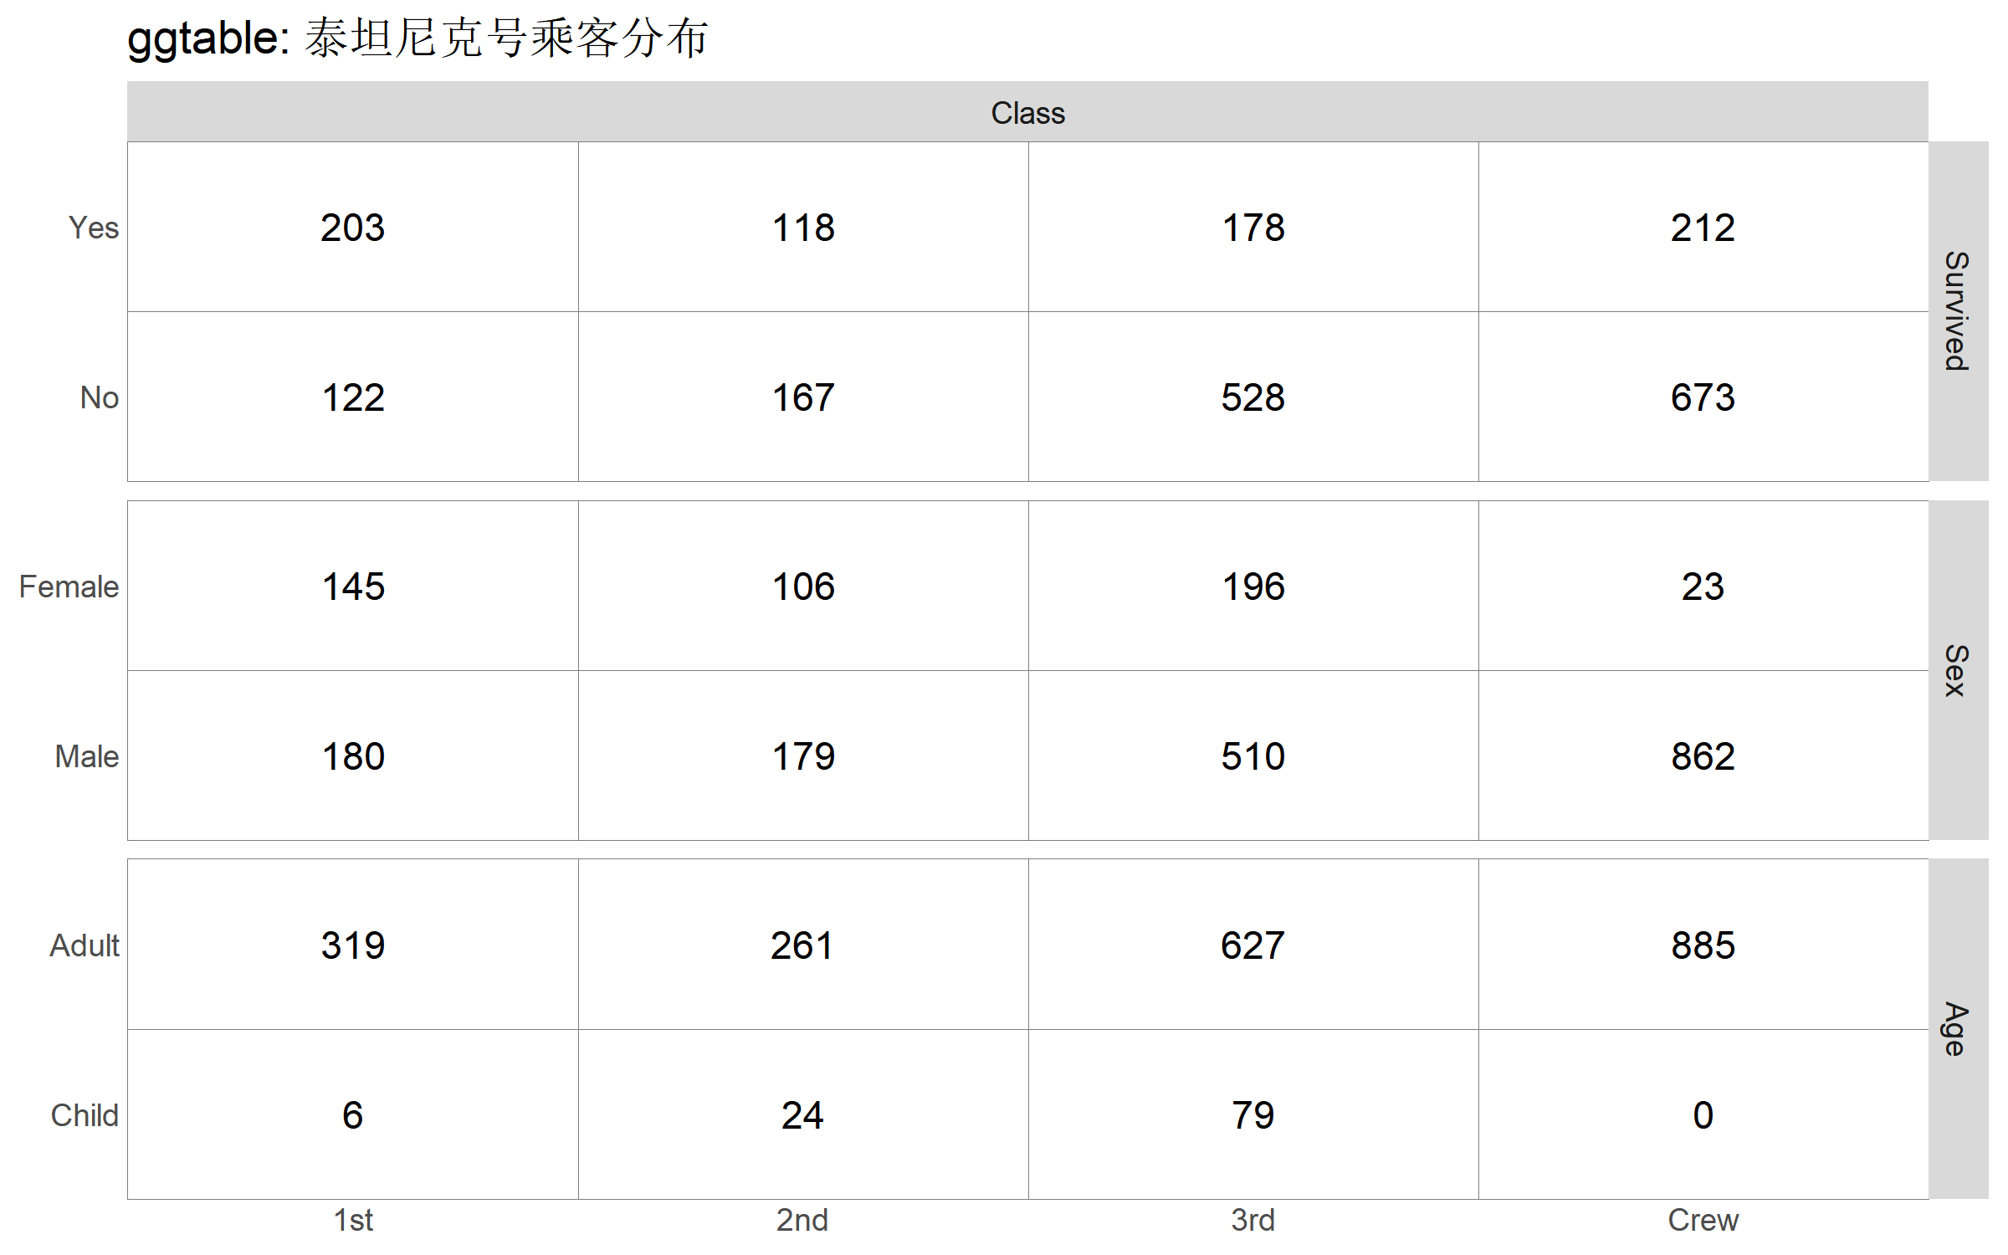Click the 3rd column axis label

coord(1252,1220)
